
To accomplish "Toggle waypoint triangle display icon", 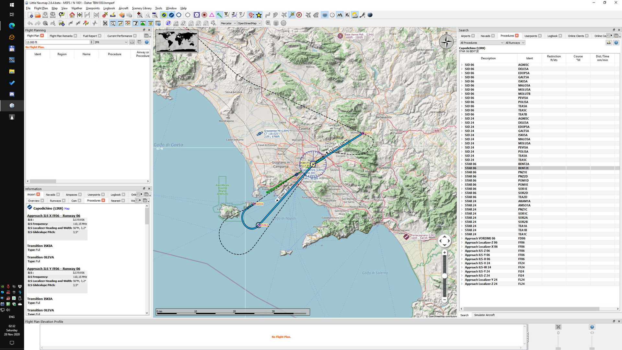I will (x=212, y=15).
